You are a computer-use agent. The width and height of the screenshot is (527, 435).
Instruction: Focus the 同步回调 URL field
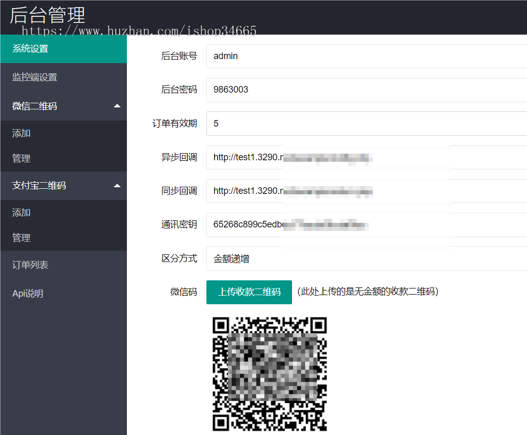click(x=366, y=191)
